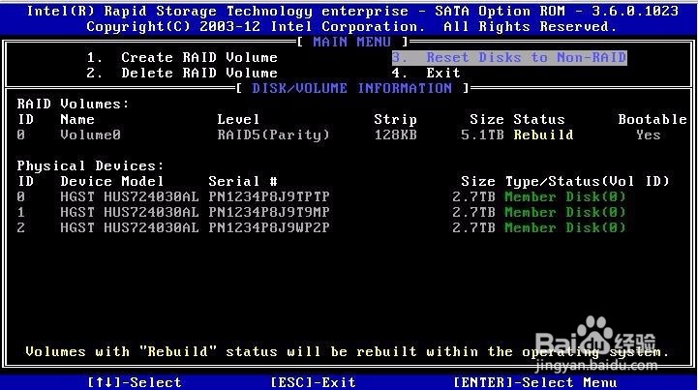698x390 pixels.
Task: Click Member Disk(0) status for PN1234P8J9TPTP
Action: 565,196
